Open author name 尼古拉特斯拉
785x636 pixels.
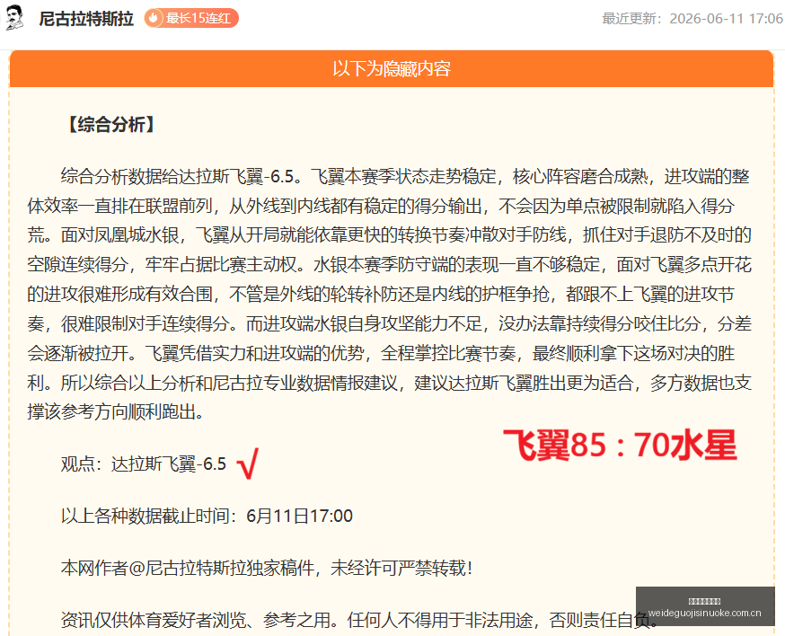(x=86, y=19)
